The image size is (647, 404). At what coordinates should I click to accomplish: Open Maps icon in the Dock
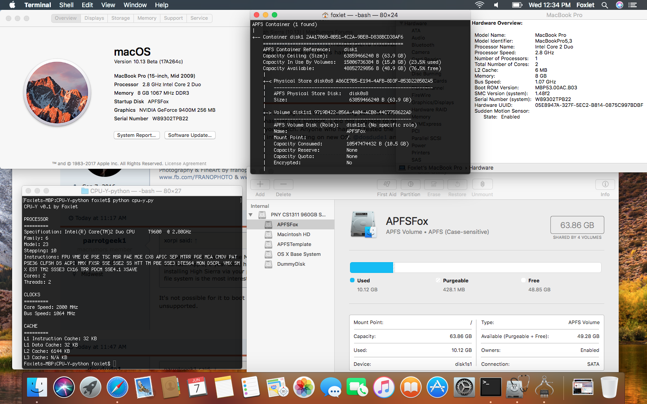click(x=277, y=387)
